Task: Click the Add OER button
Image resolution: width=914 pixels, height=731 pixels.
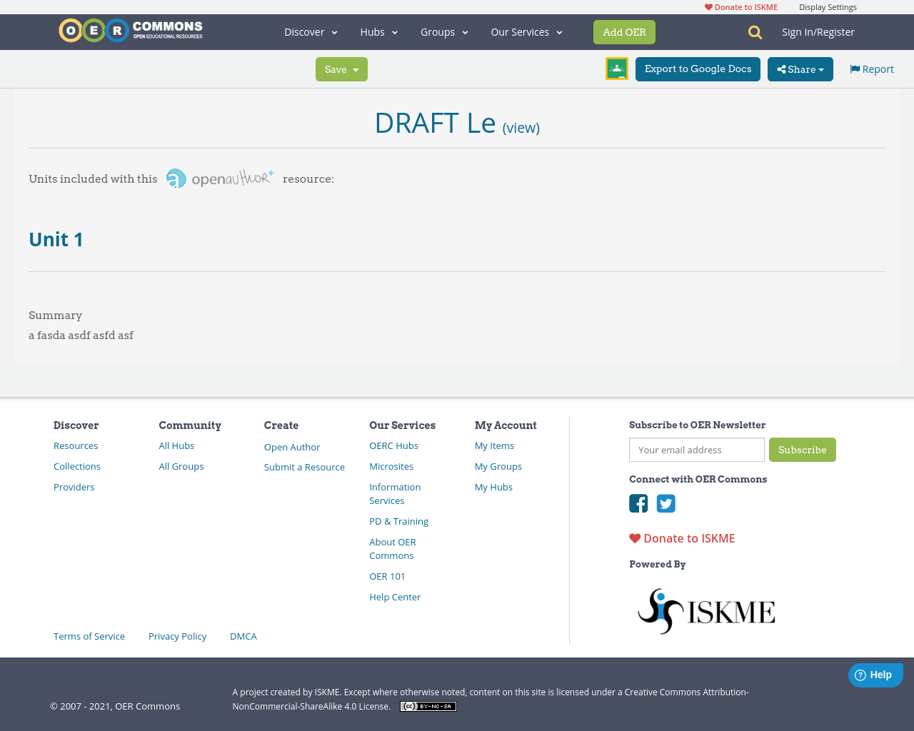Action: [x=624, y=31]
